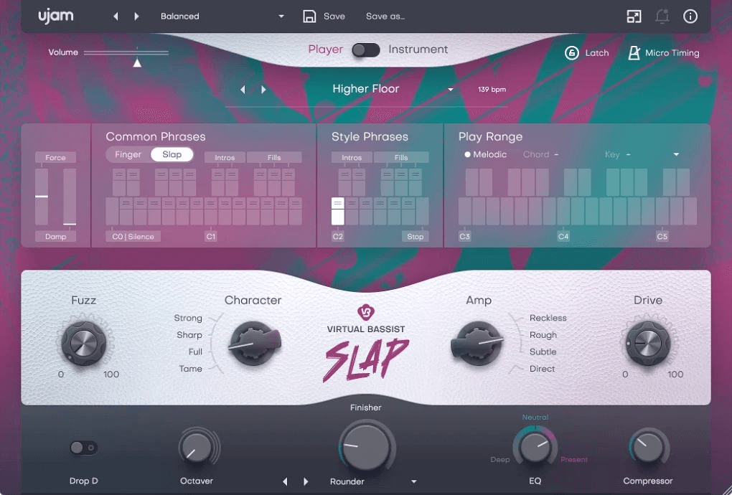
Task: Click the Compressor knob
Action: coord(647,447)
